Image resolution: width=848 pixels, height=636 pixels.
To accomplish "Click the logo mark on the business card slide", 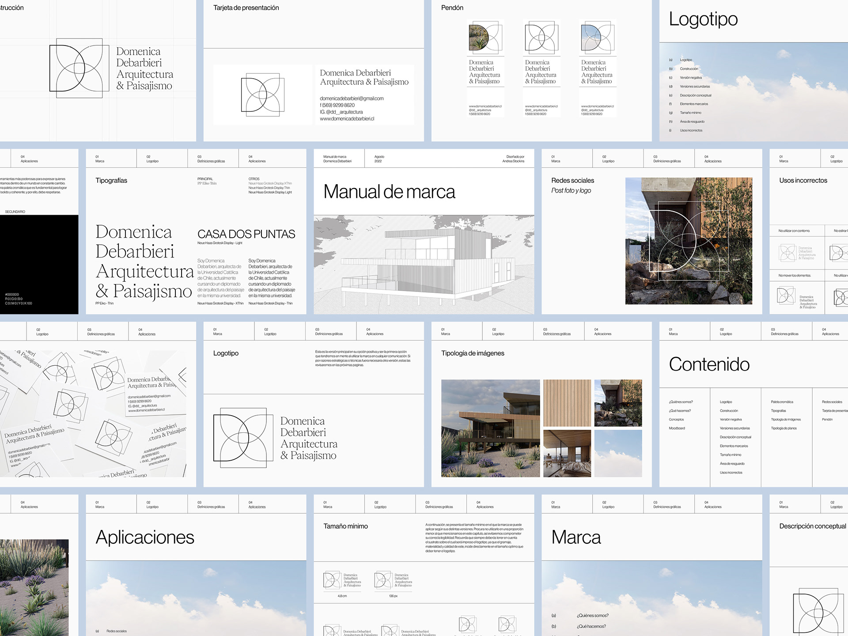I will click(x=262, y=95).
